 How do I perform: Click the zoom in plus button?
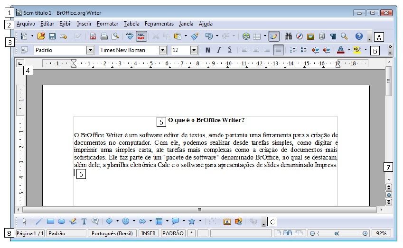(x=365, y=233)
